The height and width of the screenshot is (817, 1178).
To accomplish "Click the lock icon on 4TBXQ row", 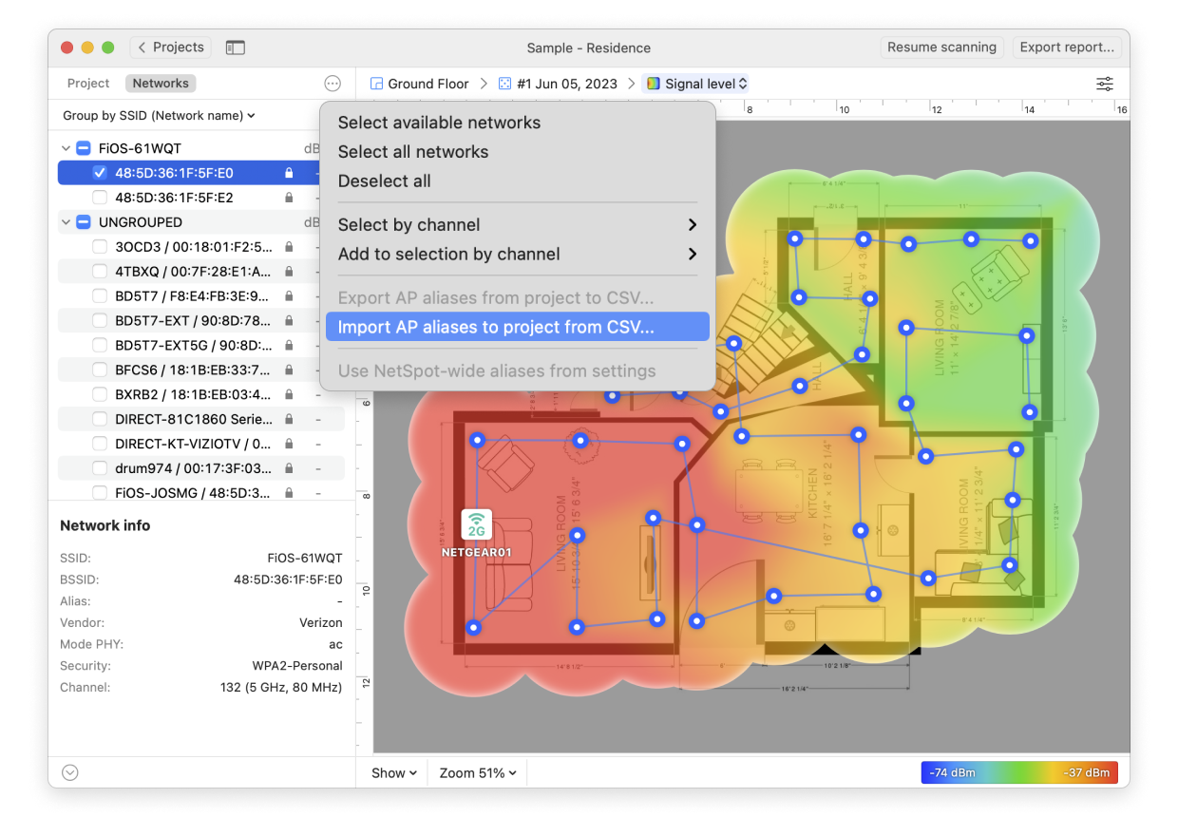I will (x=289, y=272).
